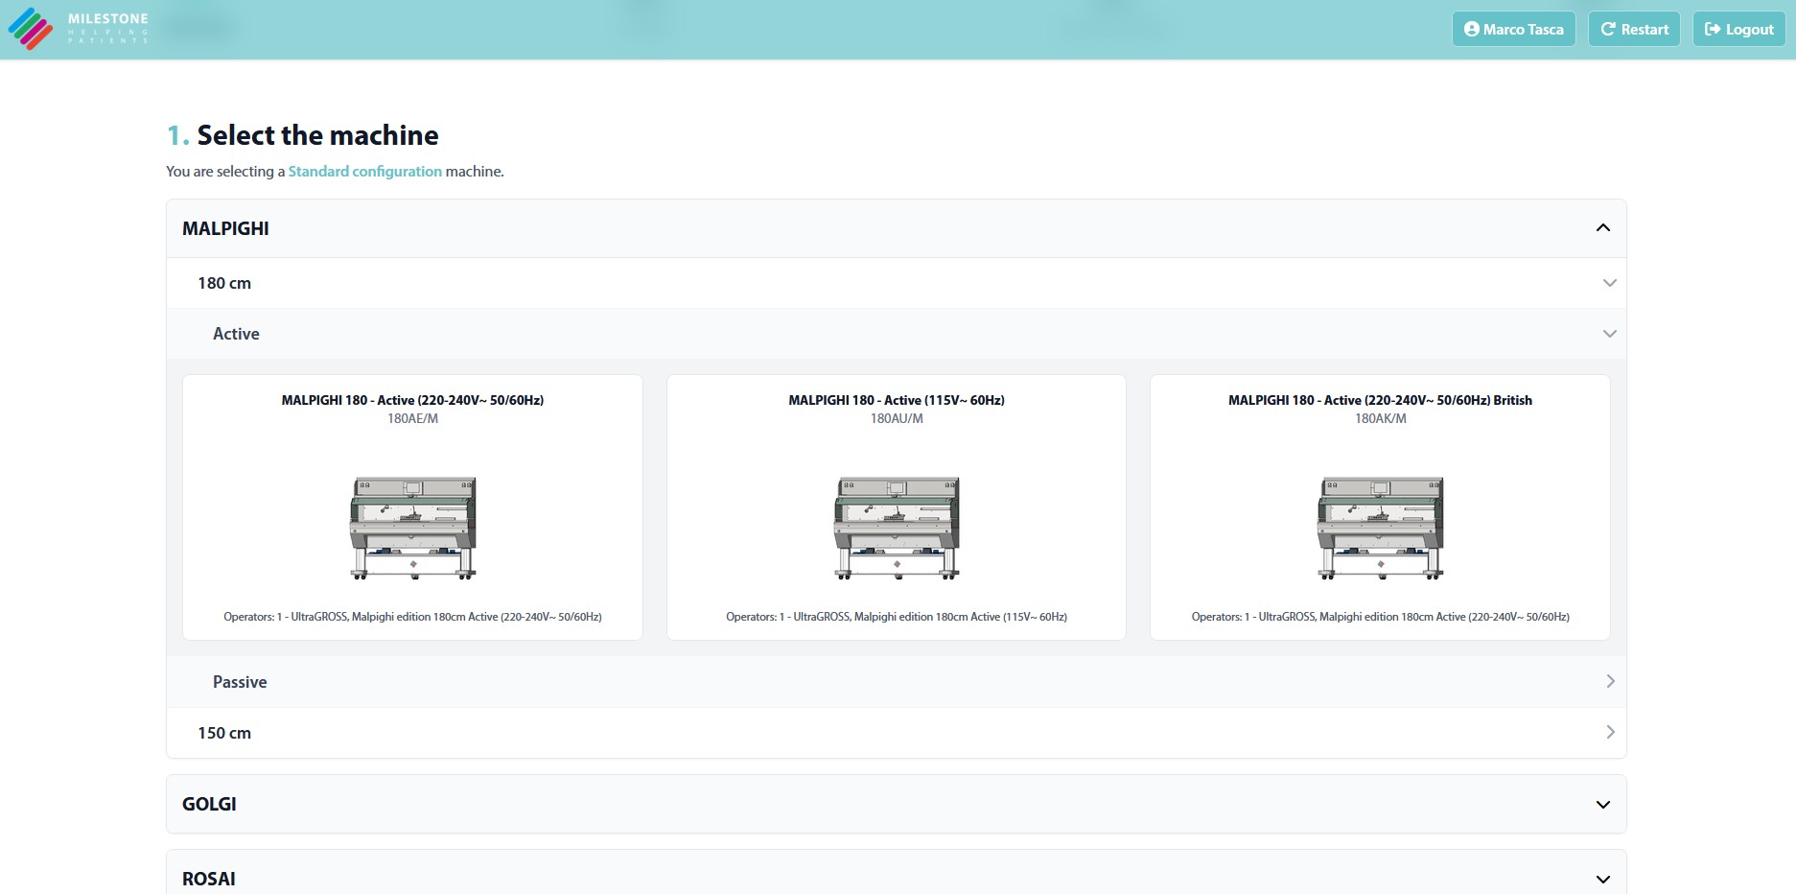Click the British machine card title
This screenshot has width=1796, height=894.
[1380, 400]
